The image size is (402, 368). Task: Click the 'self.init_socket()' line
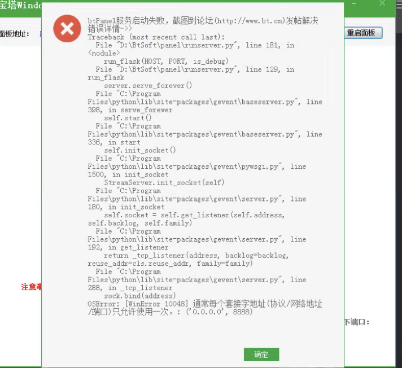click(140, 150)
